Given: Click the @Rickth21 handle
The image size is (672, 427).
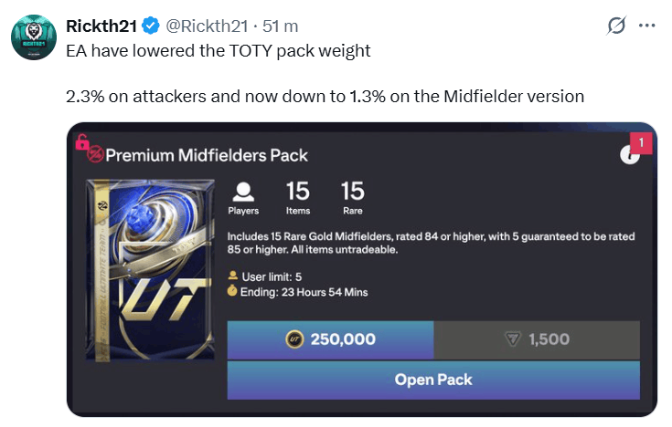Looking at the screenshot, I should 208,26.
